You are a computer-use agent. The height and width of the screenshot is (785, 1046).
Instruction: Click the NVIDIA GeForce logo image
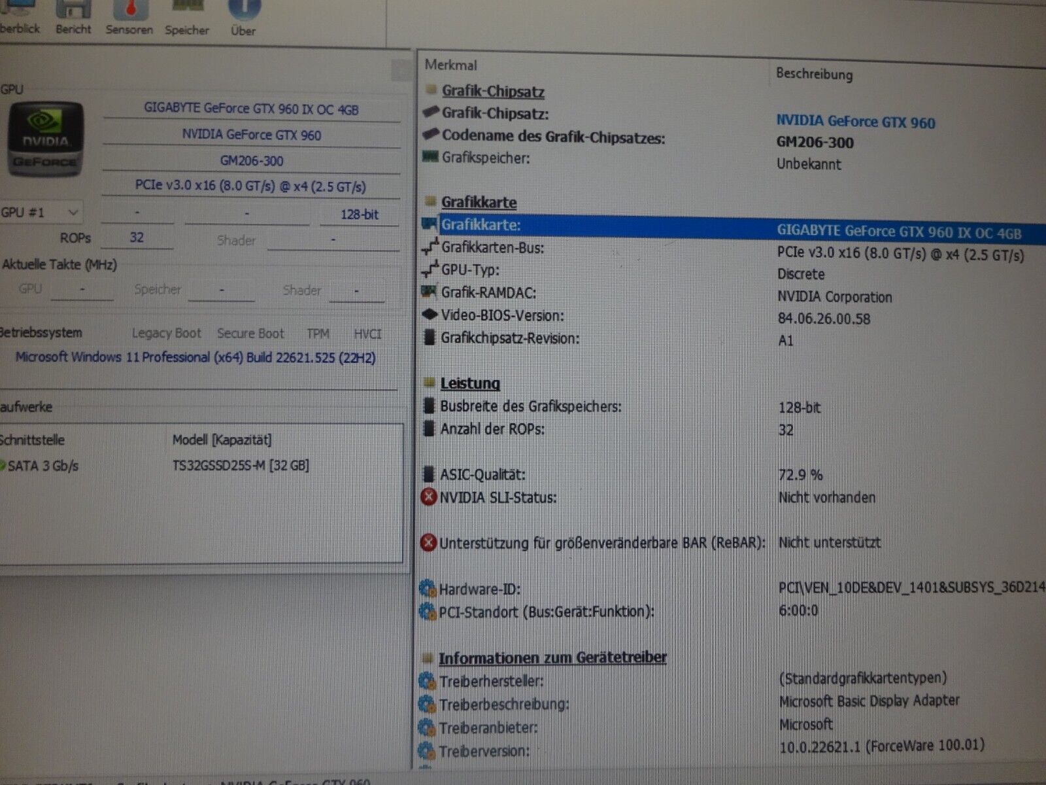point(44,139)
